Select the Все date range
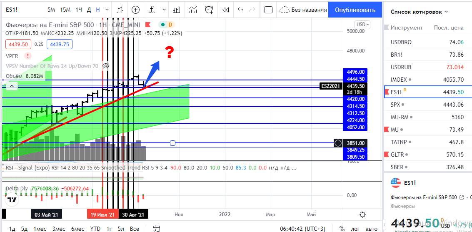 click(135, 229)
